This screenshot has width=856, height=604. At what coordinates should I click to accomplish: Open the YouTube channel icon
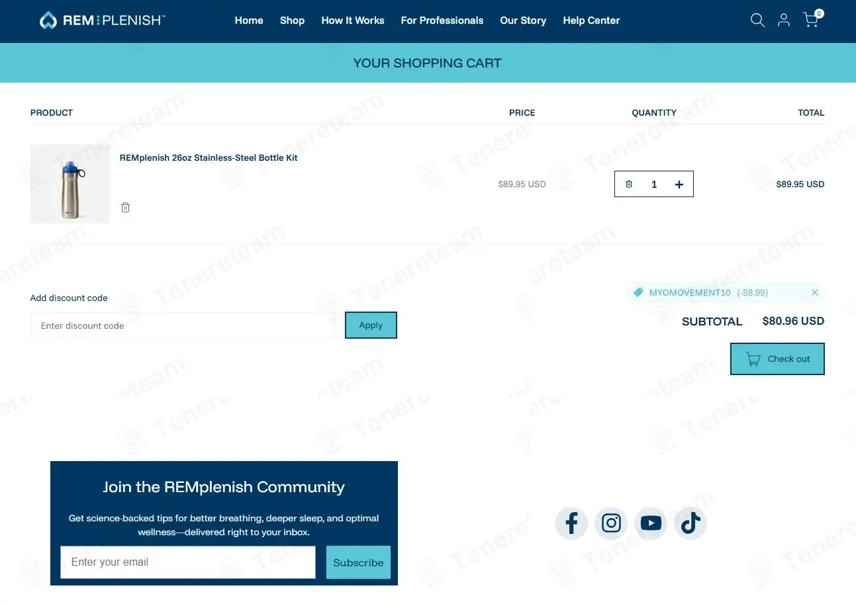pyautogui.click(x=651, y=523)
